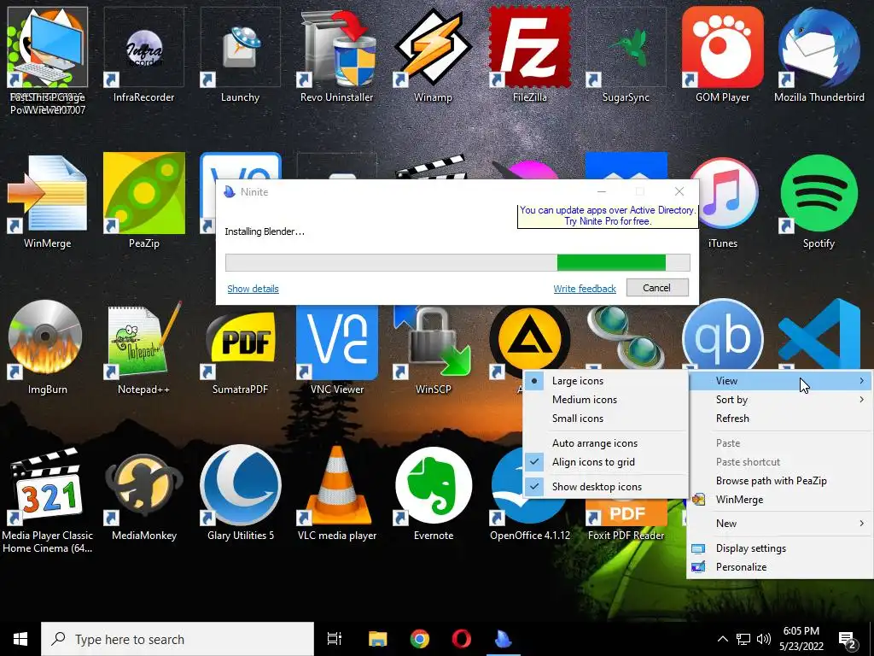Screen dimensions: 874x656
Task: Click the taskbar search box
Action: (178, 639)
